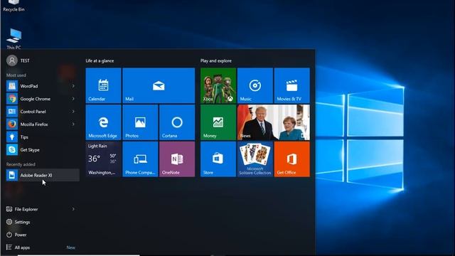Open the recently added Adobe Reader XI
This screenshot has width=455, height=256.
pyautogui.click(x=43, y=176)
